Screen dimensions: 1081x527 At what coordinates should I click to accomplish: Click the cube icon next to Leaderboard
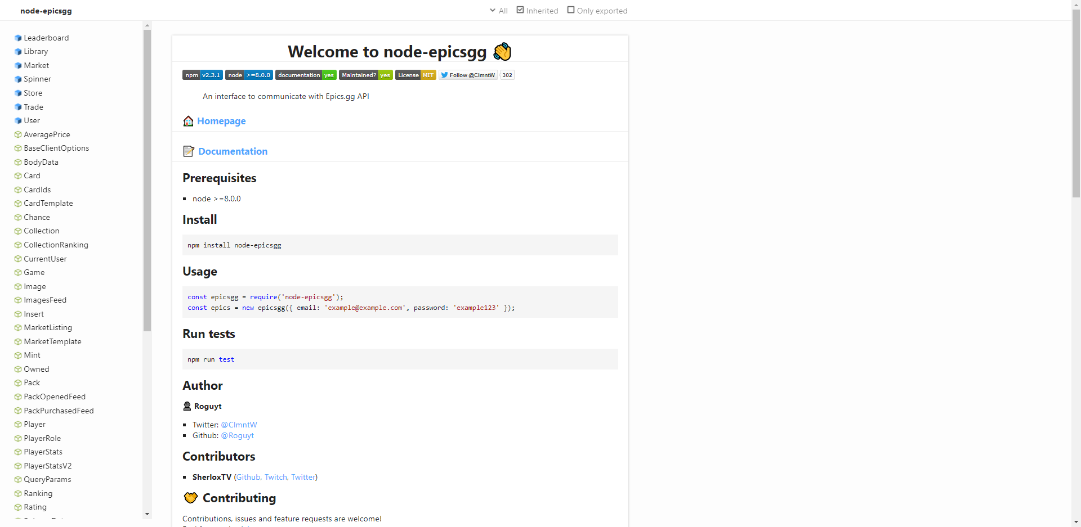coord(18,38)
